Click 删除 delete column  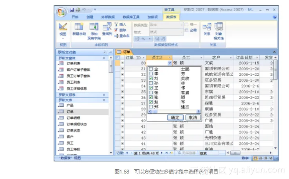click(x=120, y=30)
